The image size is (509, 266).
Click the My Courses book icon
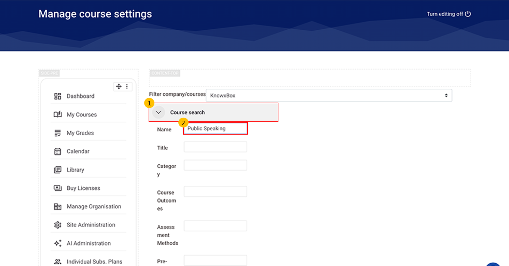[x=58, y=114]
